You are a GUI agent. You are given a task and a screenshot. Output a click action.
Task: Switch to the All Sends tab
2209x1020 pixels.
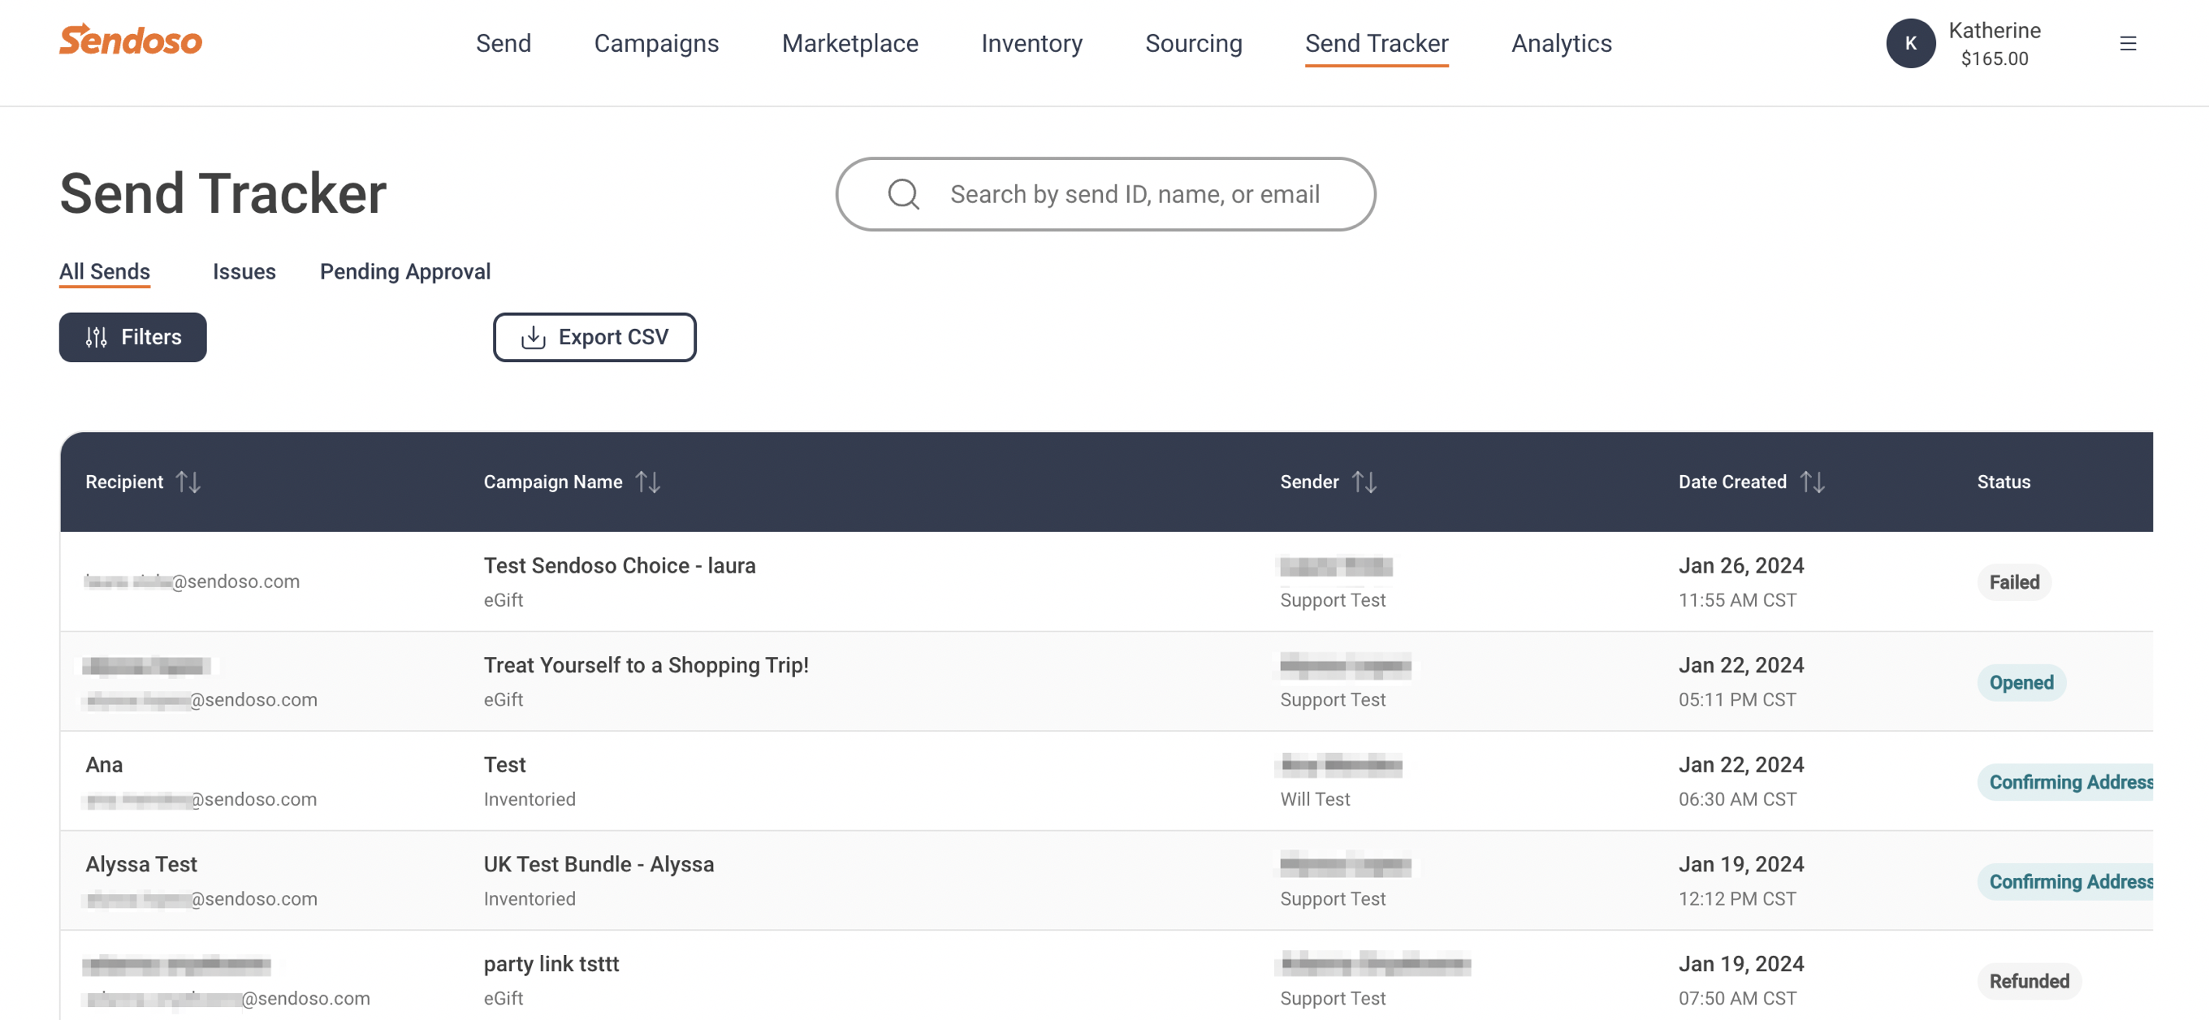click(105, 272)
